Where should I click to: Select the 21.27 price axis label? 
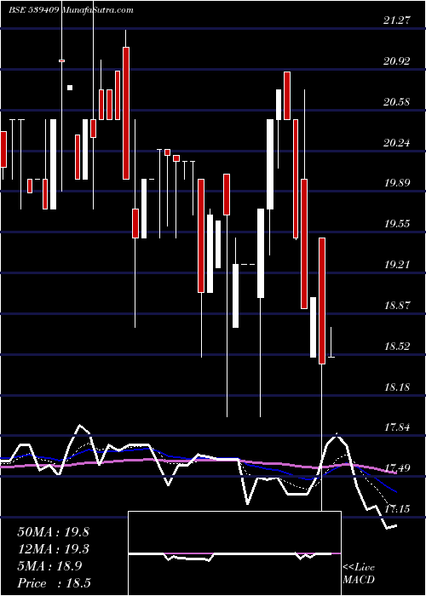(x=397, y=20)
